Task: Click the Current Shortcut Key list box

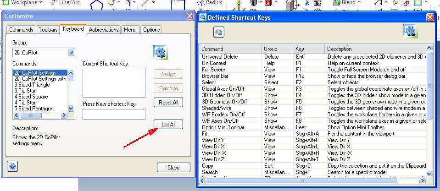Action: pos(114,83)
